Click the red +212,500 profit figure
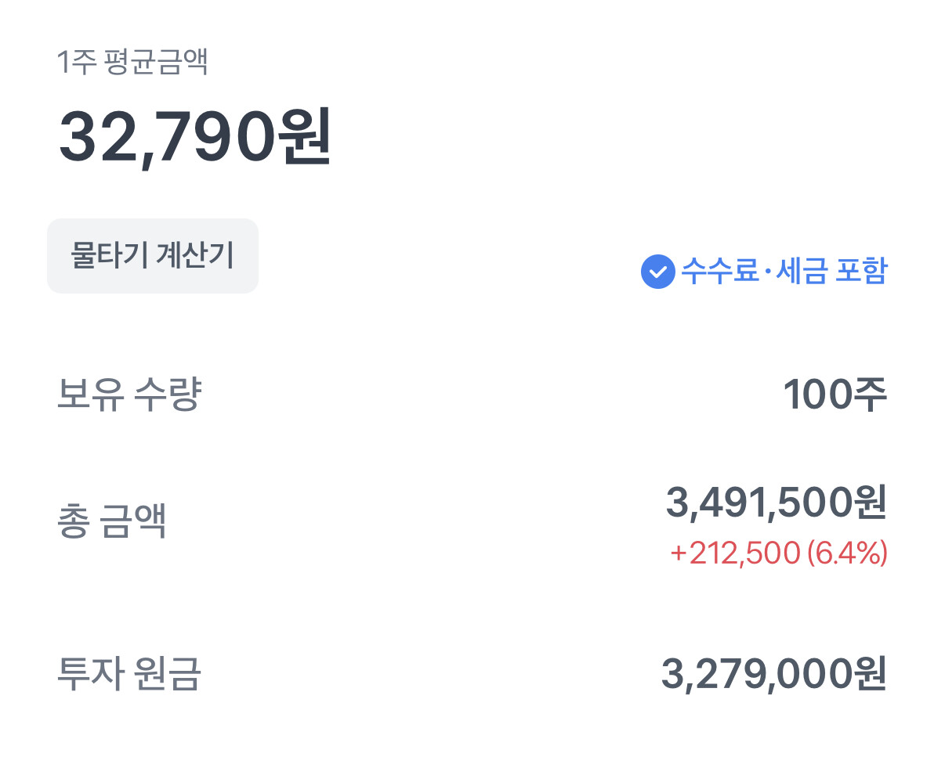The height and width of the screenshot is (764, 945). click(x=735, y=553)
